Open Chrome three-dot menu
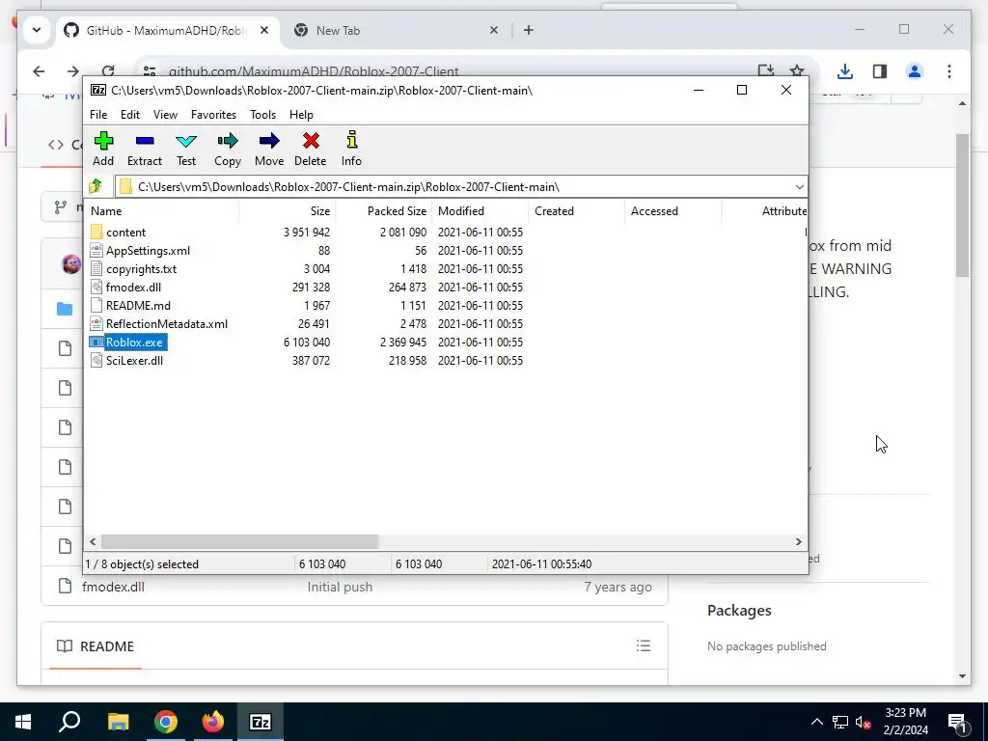 click(x=949, y=71)
